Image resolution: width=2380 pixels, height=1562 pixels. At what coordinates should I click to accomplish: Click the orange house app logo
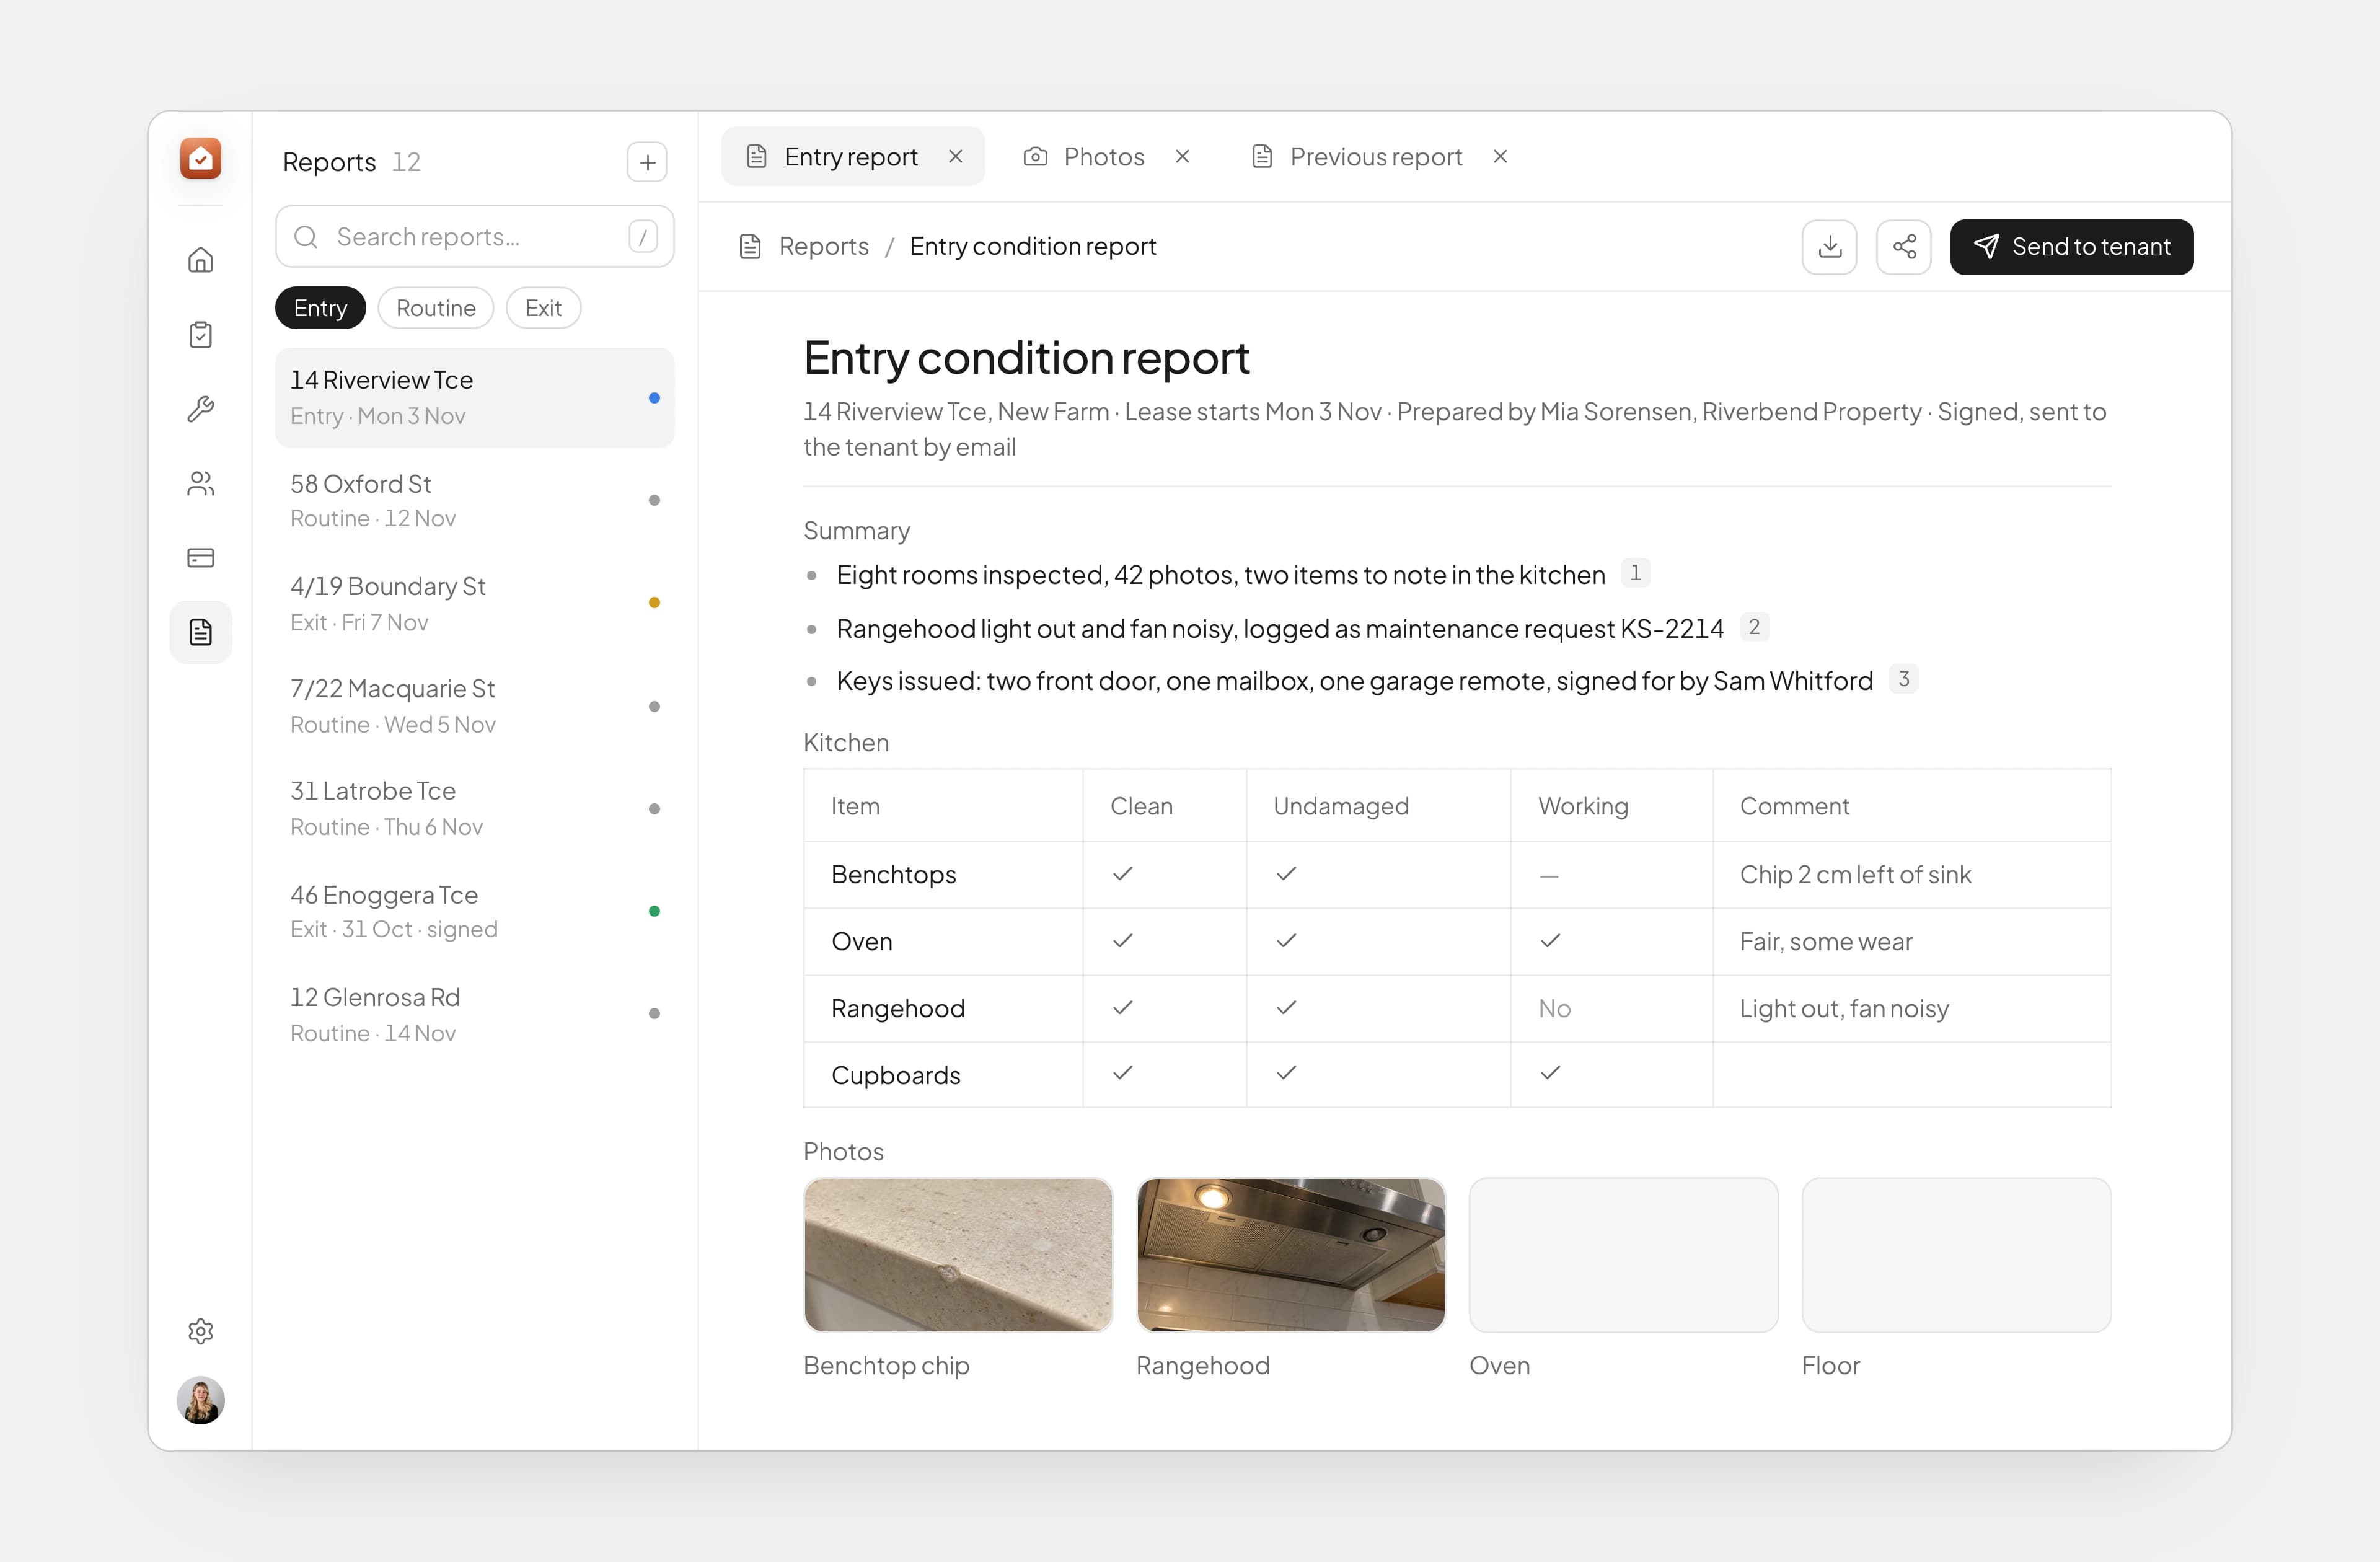[x=200, y=158]
